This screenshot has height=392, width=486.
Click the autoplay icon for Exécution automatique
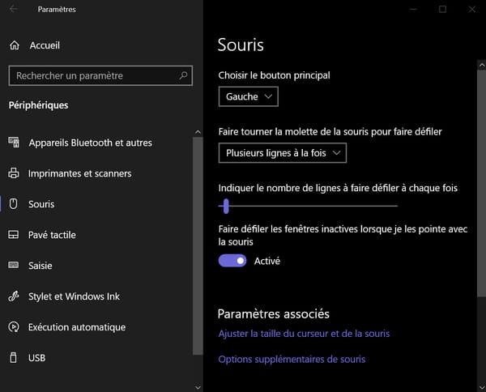click(13, 327)
